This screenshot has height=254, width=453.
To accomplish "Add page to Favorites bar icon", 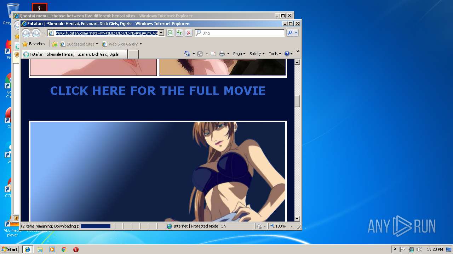I will tap(55, 44).
